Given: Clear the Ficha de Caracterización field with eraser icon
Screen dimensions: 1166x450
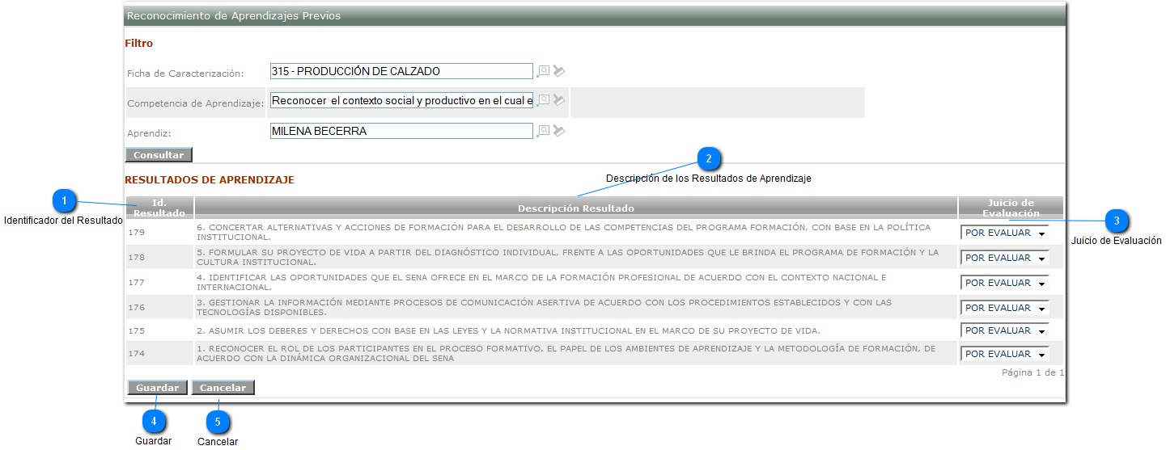Looking at the screenshot, I should tap(559, 71).
